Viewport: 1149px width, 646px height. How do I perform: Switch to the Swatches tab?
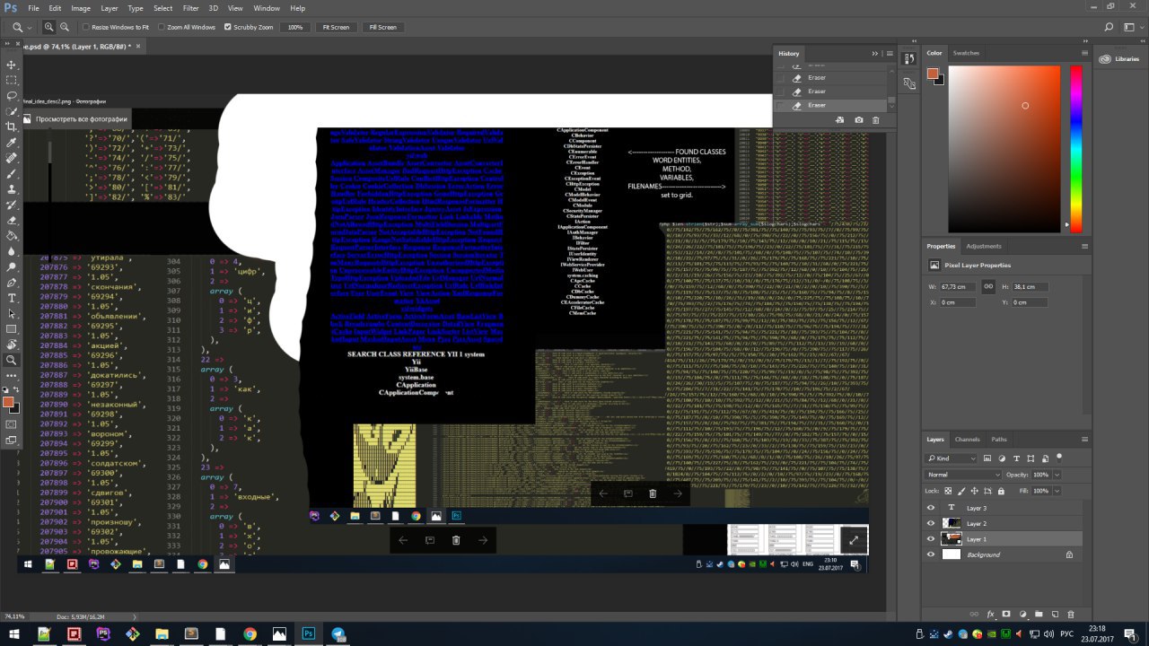(x=966, y=53)
